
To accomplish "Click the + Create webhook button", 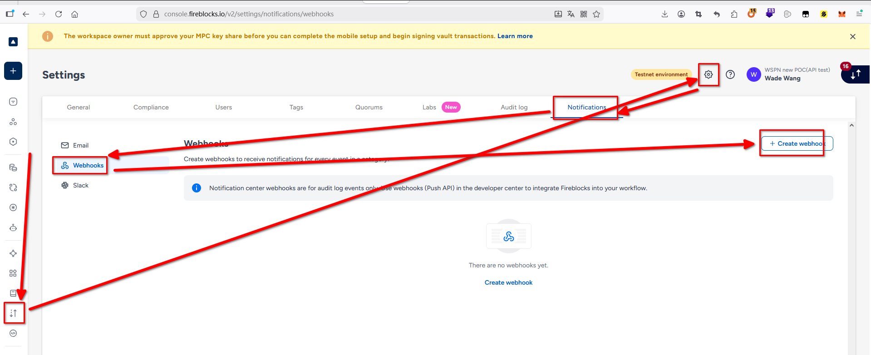I will 797,143.
